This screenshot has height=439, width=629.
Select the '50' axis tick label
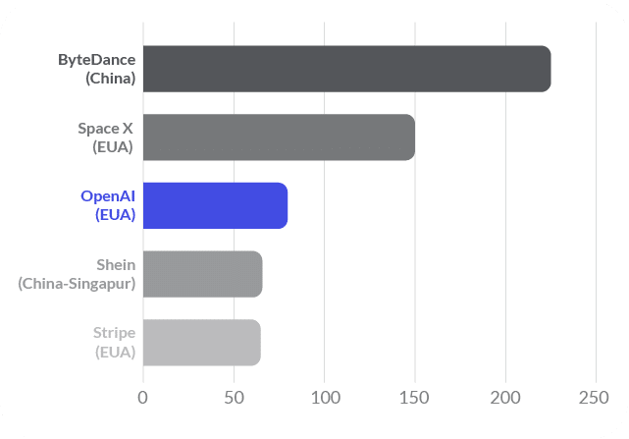(x=234, y=398)
